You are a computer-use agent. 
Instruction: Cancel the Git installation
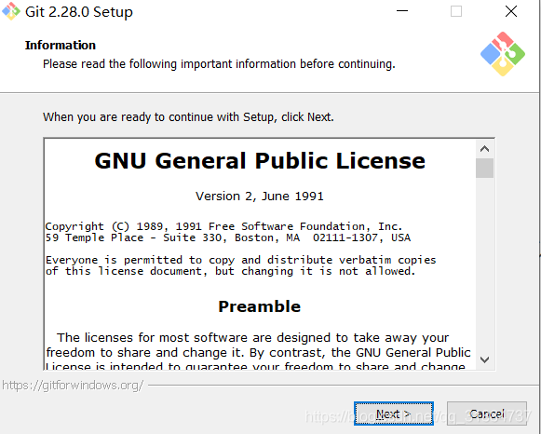(x=487, y=414)
